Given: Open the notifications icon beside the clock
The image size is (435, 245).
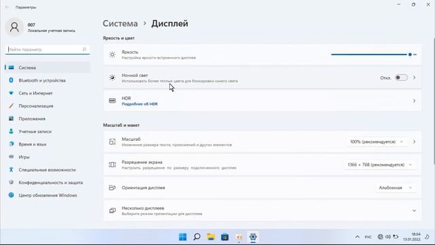Looking at the screenshot, I should coord(428,237).
